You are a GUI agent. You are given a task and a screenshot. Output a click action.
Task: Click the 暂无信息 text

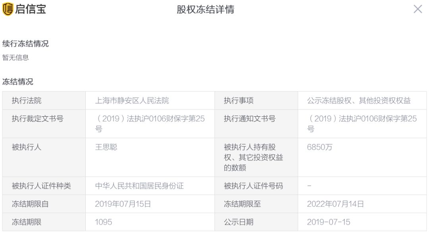coord(15,58)
